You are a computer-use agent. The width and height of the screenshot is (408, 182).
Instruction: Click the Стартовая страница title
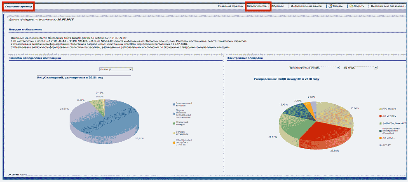18,7
